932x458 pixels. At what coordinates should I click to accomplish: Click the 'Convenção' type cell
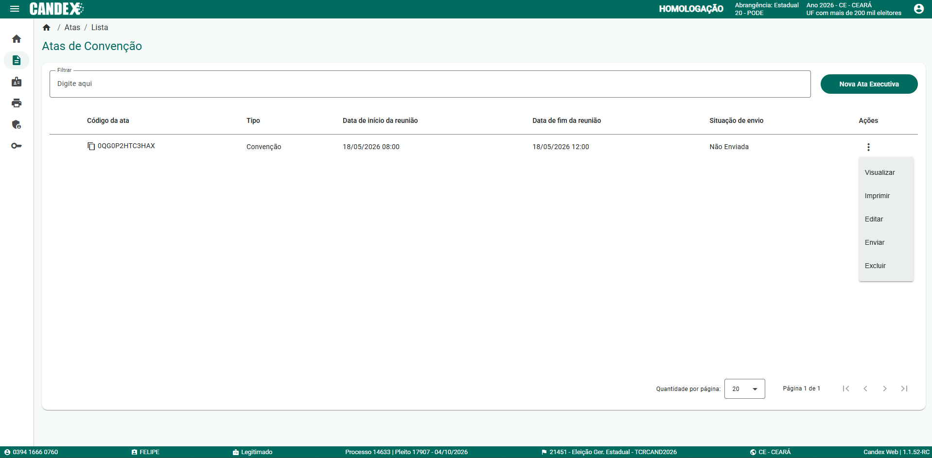264,147
